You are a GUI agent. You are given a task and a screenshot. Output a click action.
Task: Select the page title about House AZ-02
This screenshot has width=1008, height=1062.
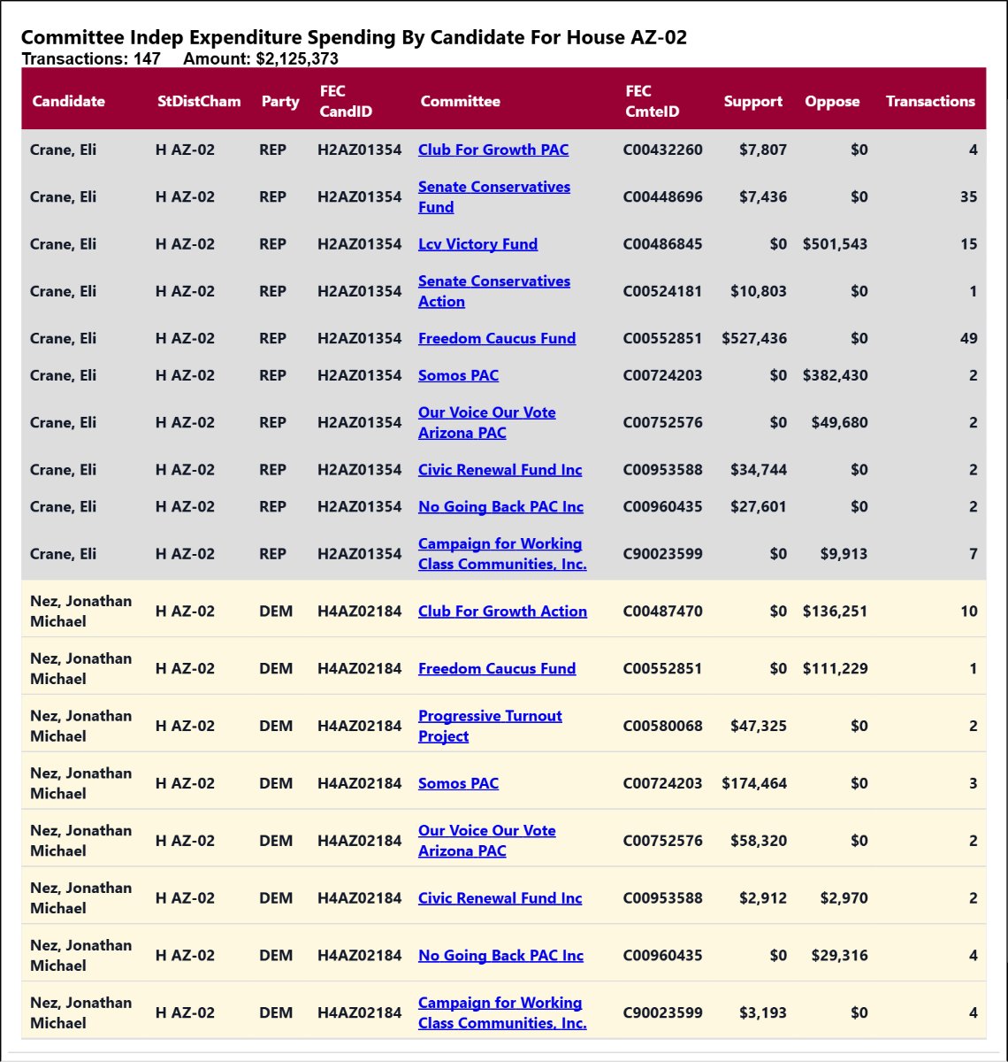pos(354,37)
